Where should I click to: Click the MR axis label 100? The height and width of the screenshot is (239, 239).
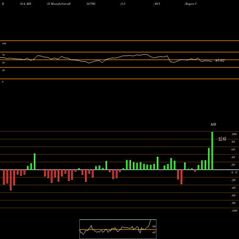234,134
